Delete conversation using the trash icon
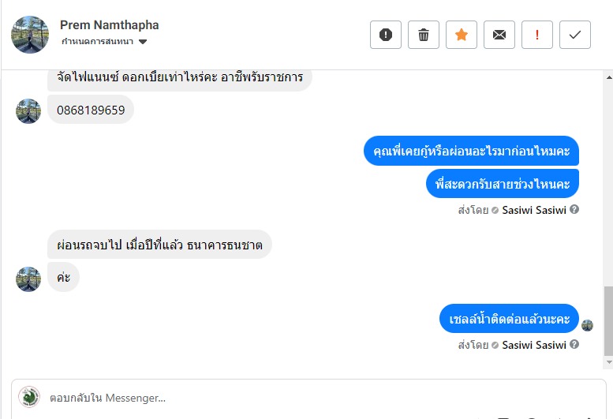The width and height of the screenshot is (613, 419). click(x=424, y=35)
